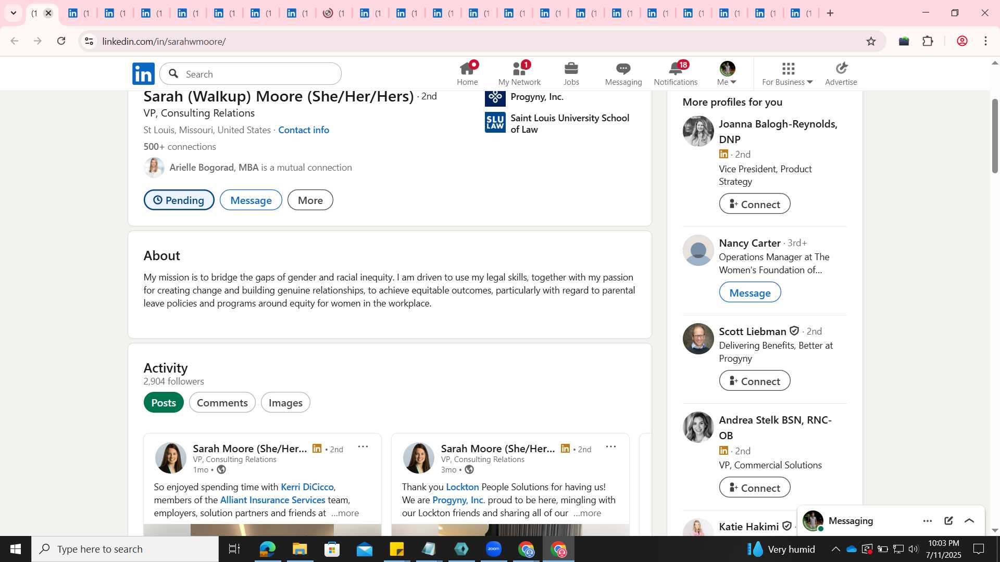The width and height of the screenshot is (1000, 562).
Task: Open the Chrome profile avatar icon
Action: pos(962,41)
